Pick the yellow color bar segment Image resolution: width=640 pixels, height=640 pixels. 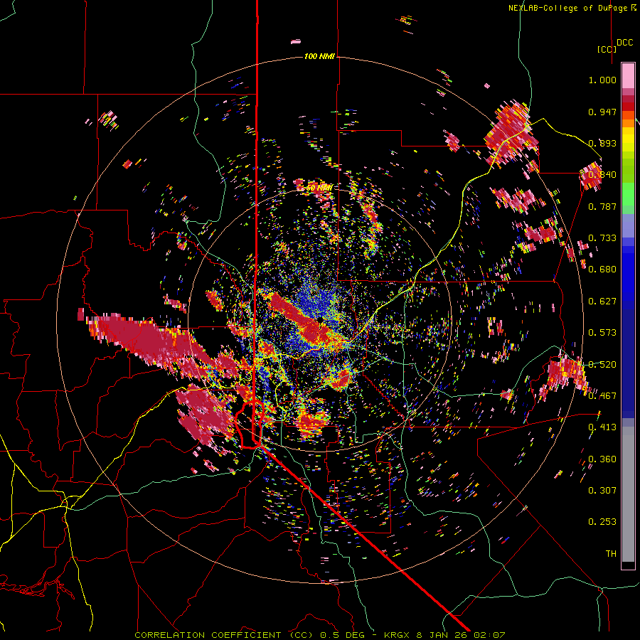point(628,139)
